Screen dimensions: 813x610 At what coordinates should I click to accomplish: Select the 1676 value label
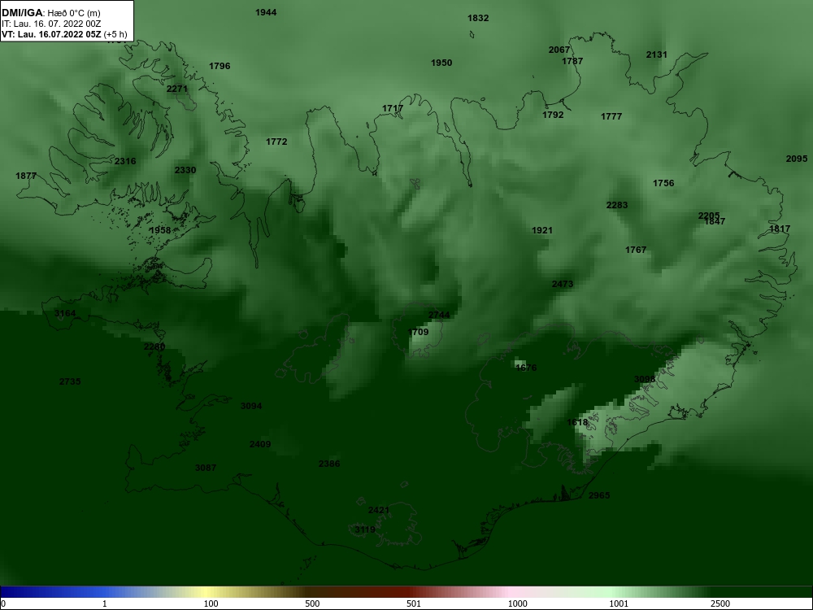pos(526,368)
